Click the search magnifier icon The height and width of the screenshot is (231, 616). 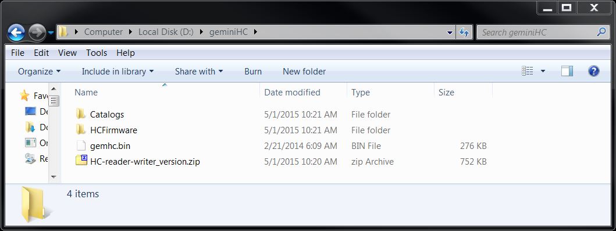[601, 32]
